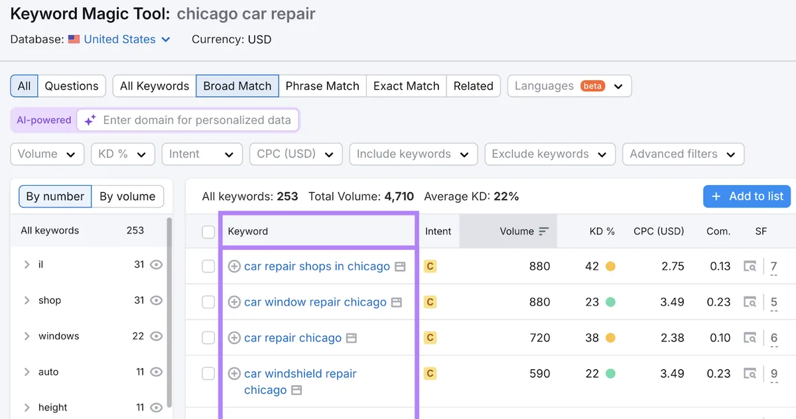Click the KD % column header
The image size is (796, 419).
tap(602, 231)
